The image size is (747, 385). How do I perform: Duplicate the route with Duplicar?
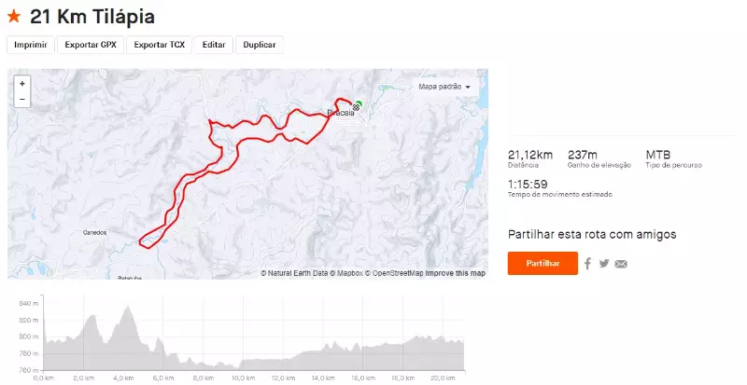coord(260,45)
